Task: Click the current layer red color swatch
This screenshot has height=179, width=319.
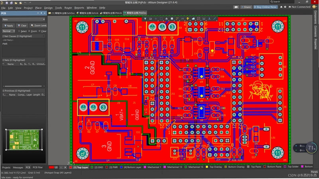Action: point(51,167)
